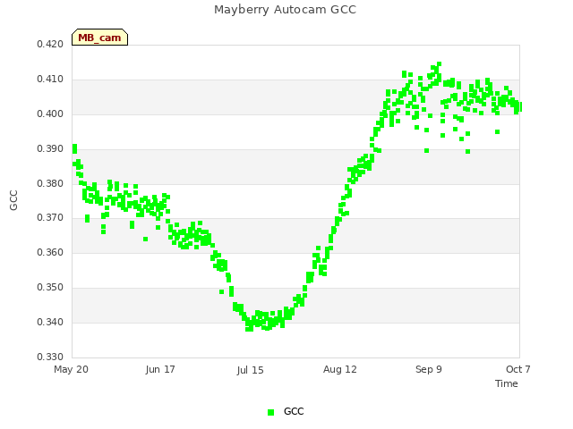Image resolution: width=573 pixels, height=429 pixels.
Task: Click the y-axis value 0.370
Action: tap(50, 218)
